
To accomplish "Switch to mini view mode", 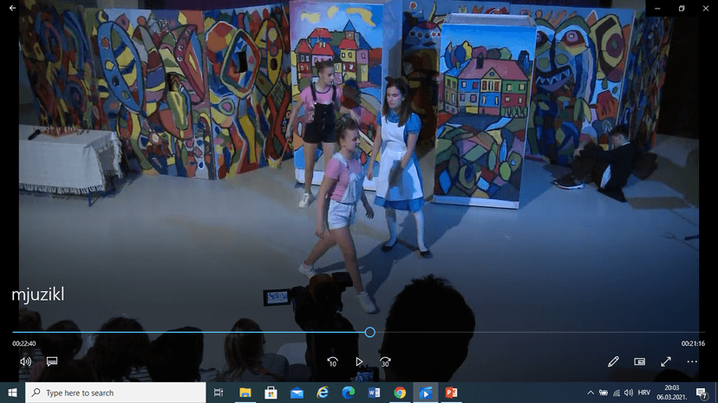I will [639, 361].
